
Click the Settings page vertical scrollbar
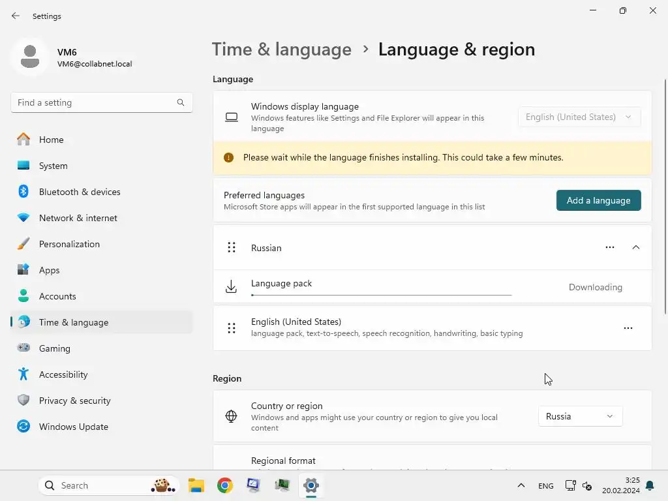click(x=665, y=197)
